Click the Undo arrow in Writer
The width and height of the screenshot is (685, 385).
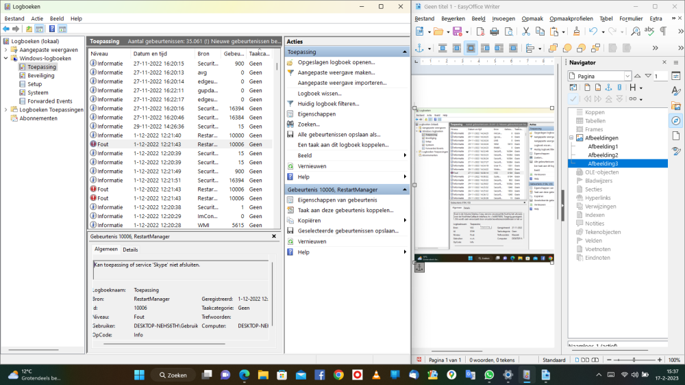(x=593, y=31)
